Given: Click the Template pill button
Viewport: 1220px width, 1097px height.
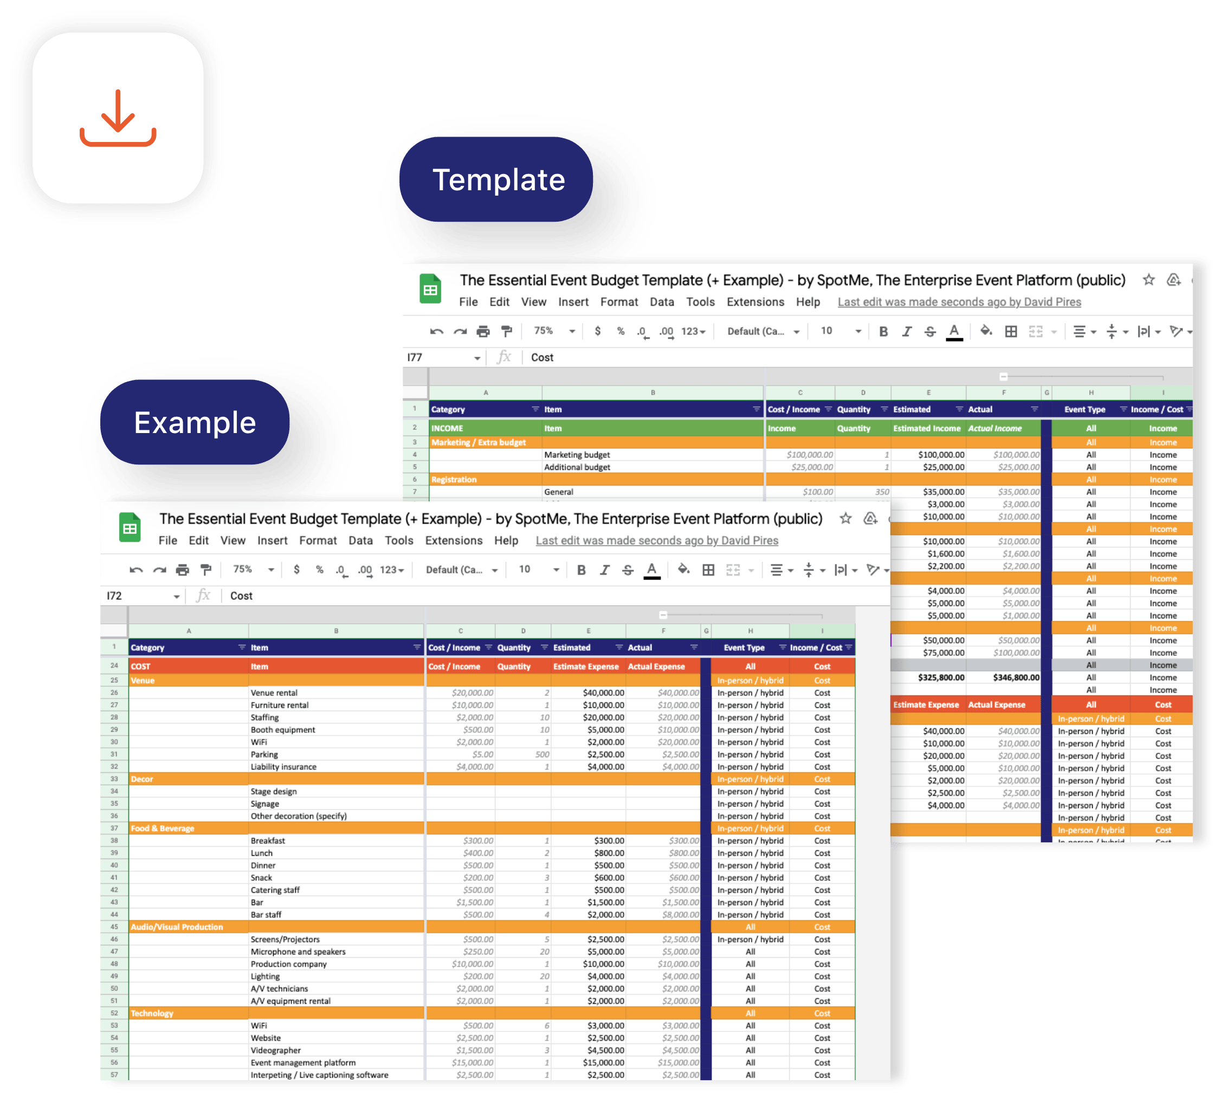Looking at the screenshot, I should point(496,179).
